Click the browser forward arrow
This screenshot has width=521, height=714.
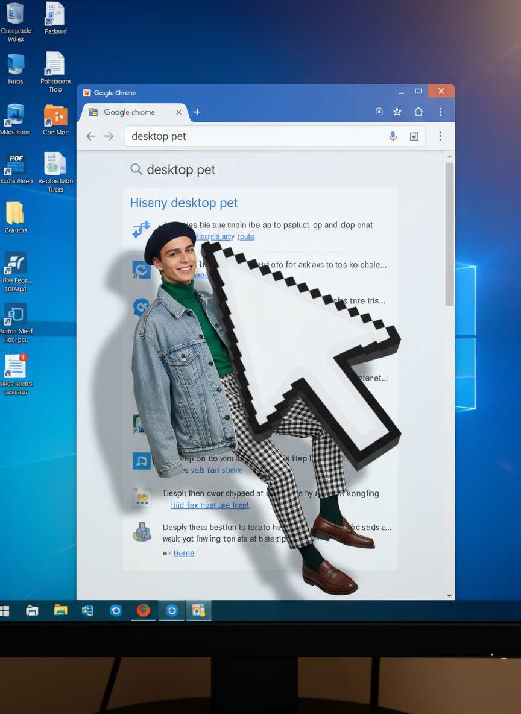109,136
